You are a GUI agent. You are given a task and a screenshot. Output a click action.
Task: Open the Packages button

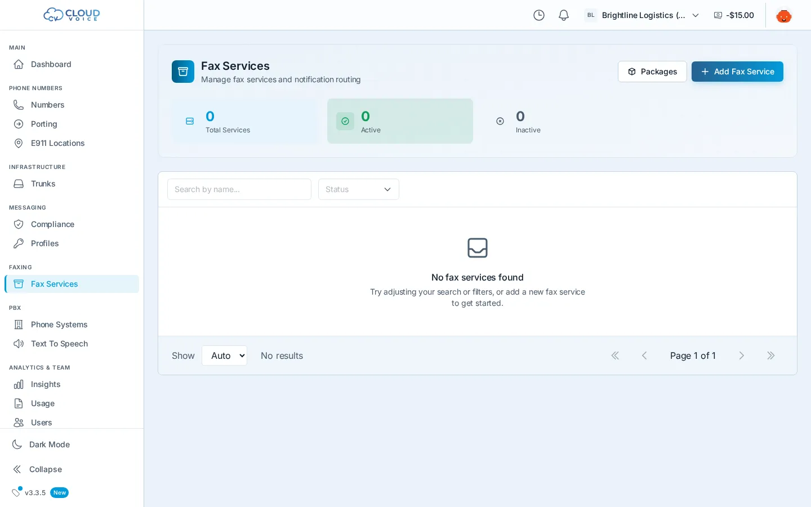tap(652, 72)
